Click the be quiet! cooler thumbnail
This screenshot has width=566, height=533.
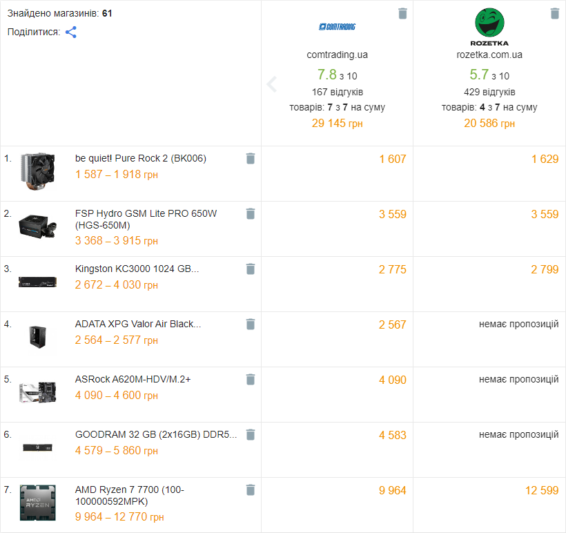[x=37, y=171]
